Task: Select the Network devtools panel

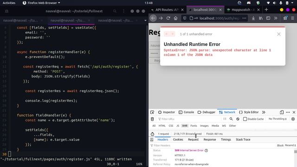Action: (x=227, y=112)
